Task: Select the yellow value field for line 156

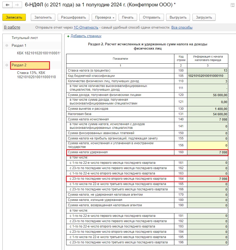Action: coord(208,145)
